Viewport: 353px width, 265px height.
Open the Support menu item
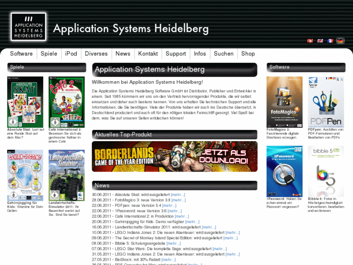pos(176,53)
